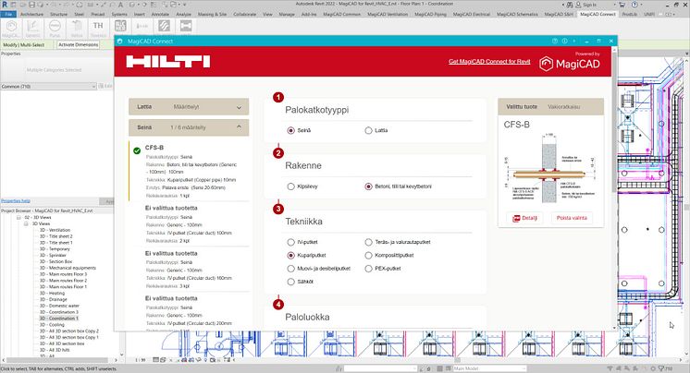Open Get MagiCAD Connect for Revit link
Image resolution: width=690 pixels, height=373 pixels.
489,62
